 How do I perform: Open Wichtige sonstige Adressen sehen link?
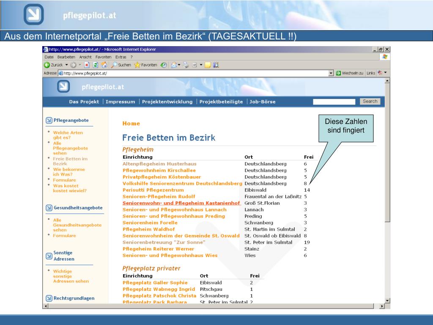click(71, 276)
